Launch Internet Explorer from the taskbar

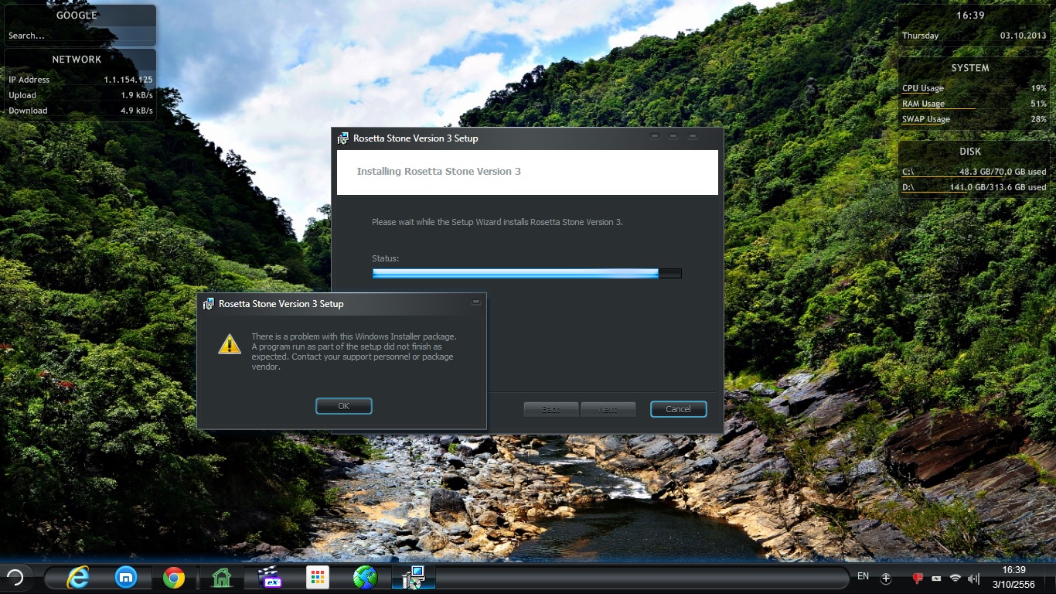[78, 577]
